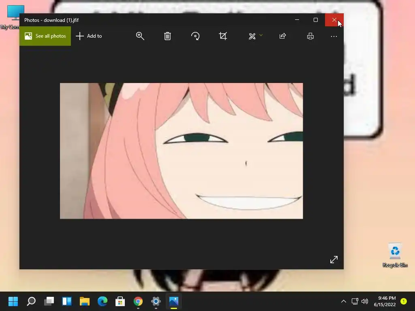Open the Windows Start menu
Screen dimensions: 415x311
[13, 301]
